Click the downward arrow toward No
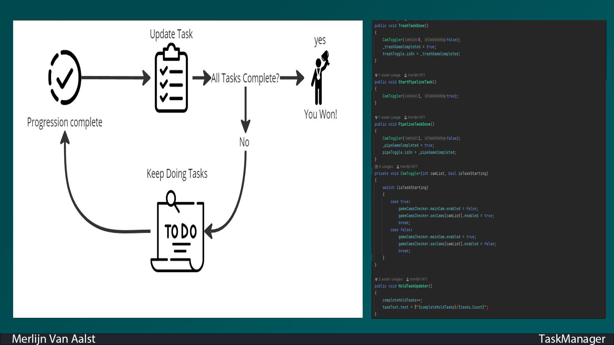The width and height of the screenshot is (614, 345). tap(245, 110)
